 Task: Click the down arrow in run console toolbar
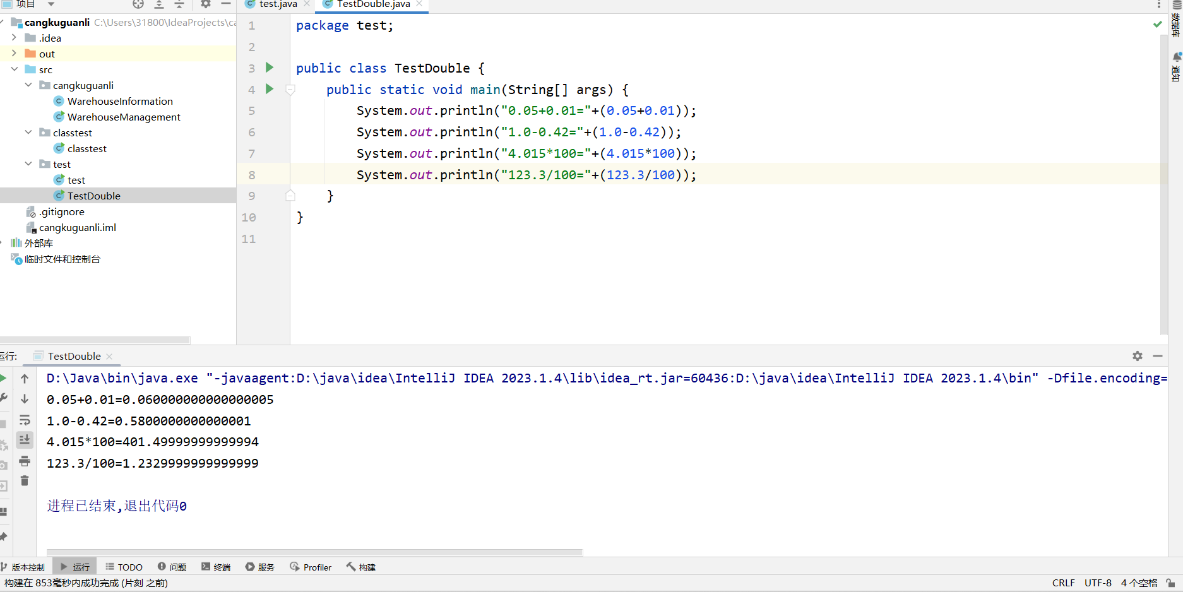[x=25, y=399]
